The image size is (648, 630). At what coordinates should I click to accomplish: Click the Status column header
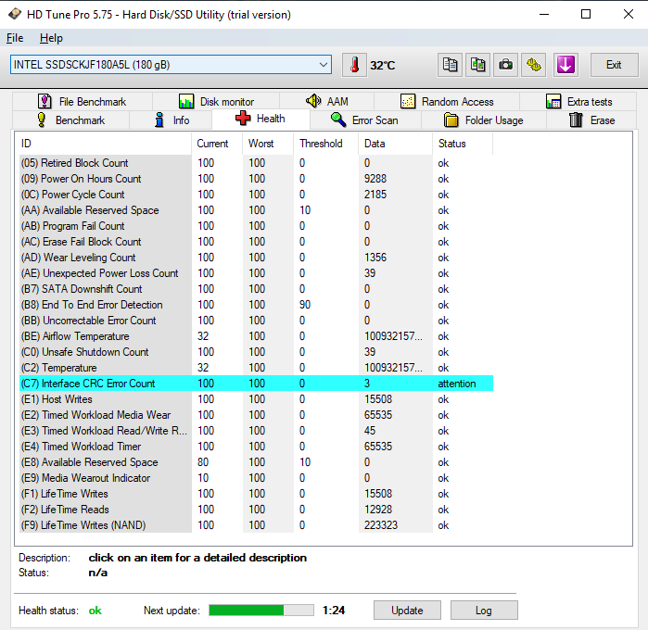pos(463,144)
